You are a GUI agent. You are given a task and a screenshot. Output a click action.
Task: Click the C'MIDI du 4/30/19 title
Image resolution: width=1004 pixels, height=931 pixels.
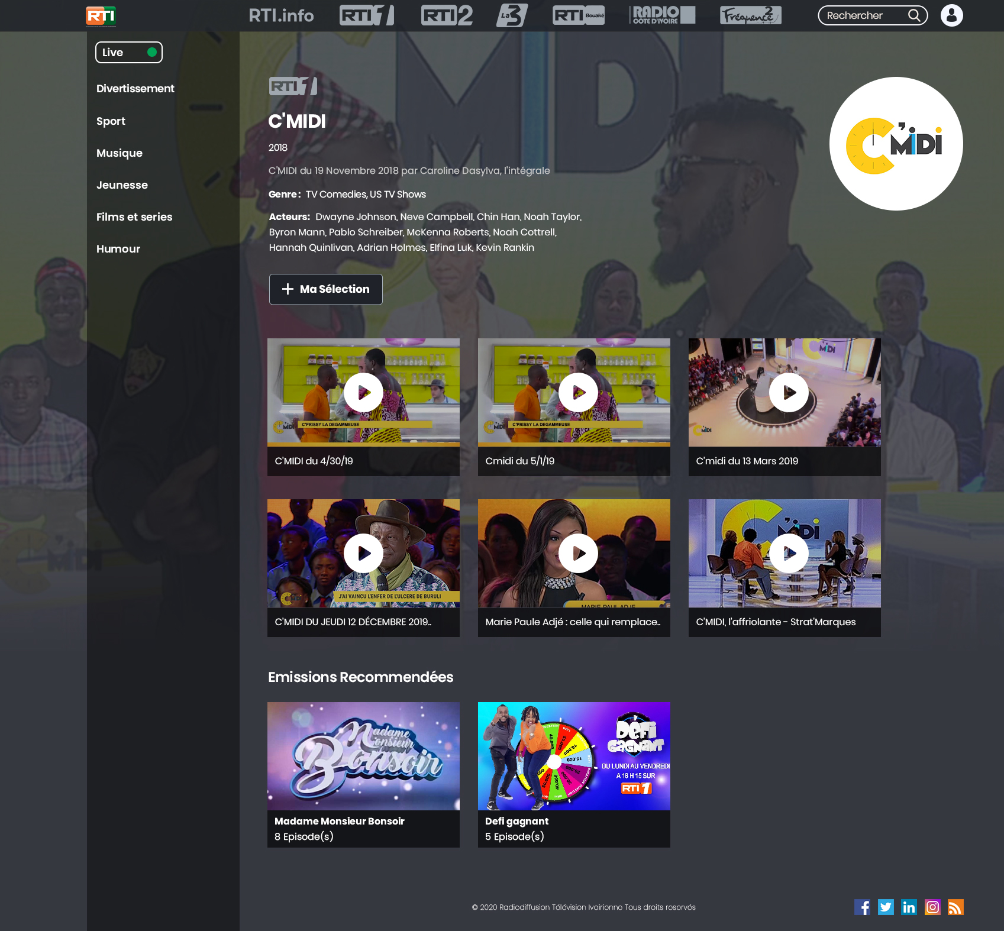click(314, 461)
